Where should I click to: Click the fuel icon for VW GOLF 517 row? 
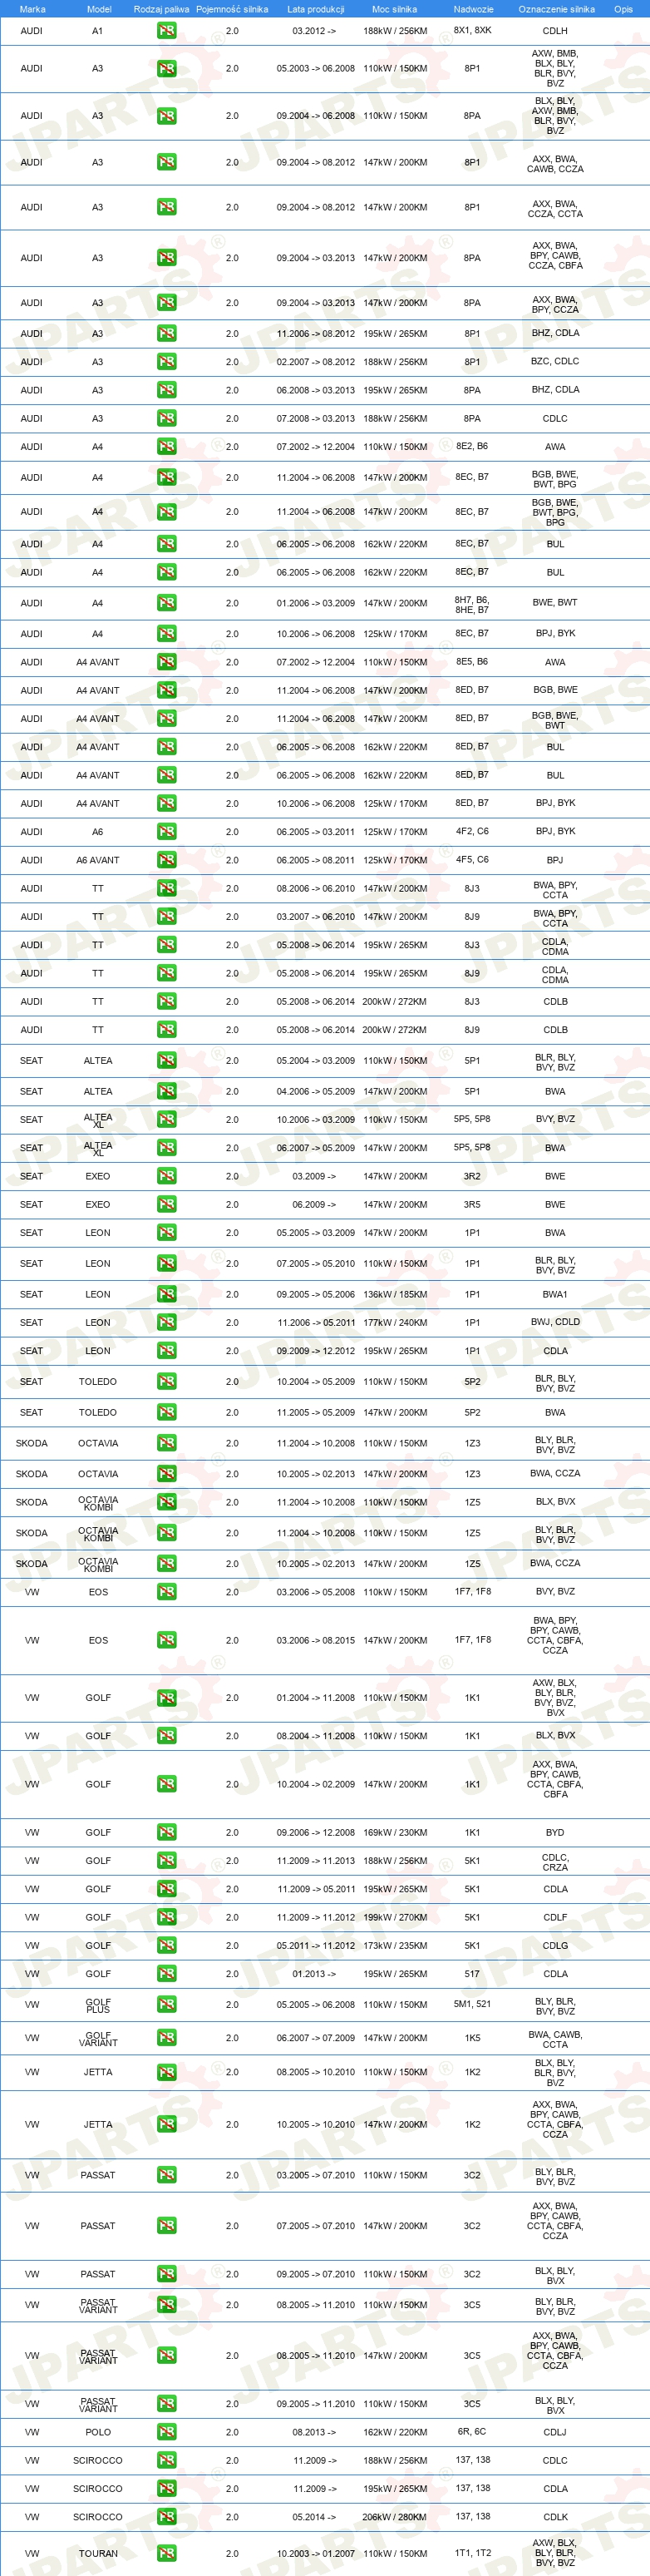pos(166,1974)
